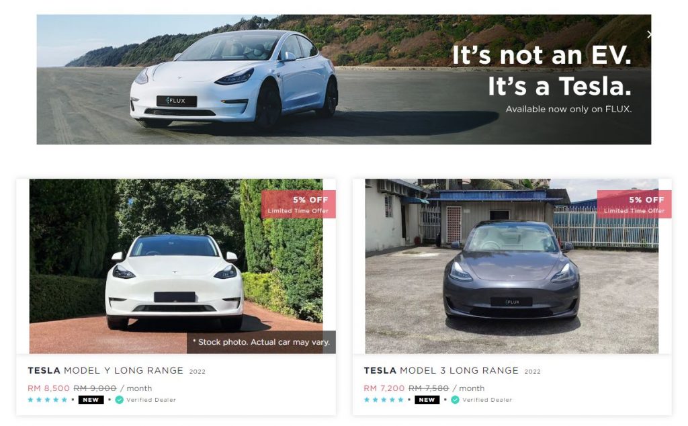
Task: Click "Available now only on FLUX" text
Action: [x=568, y=109]
